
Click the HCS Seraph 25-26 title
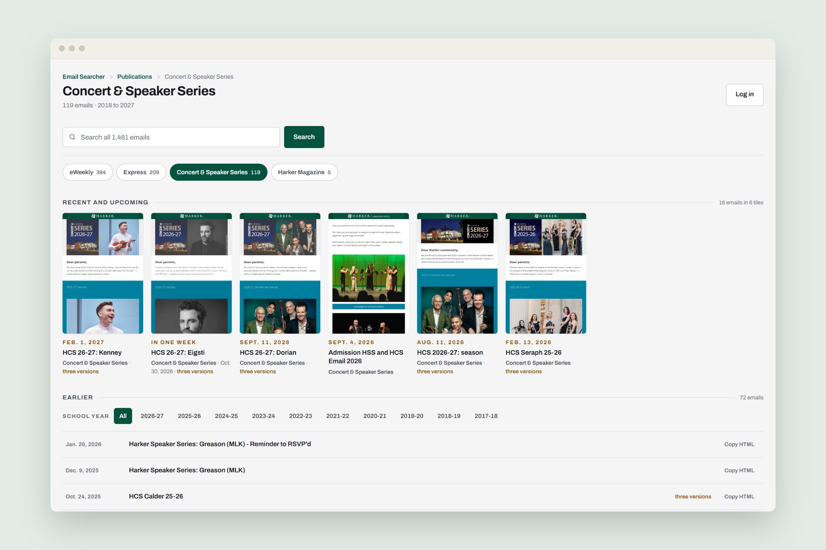[534, 352]
